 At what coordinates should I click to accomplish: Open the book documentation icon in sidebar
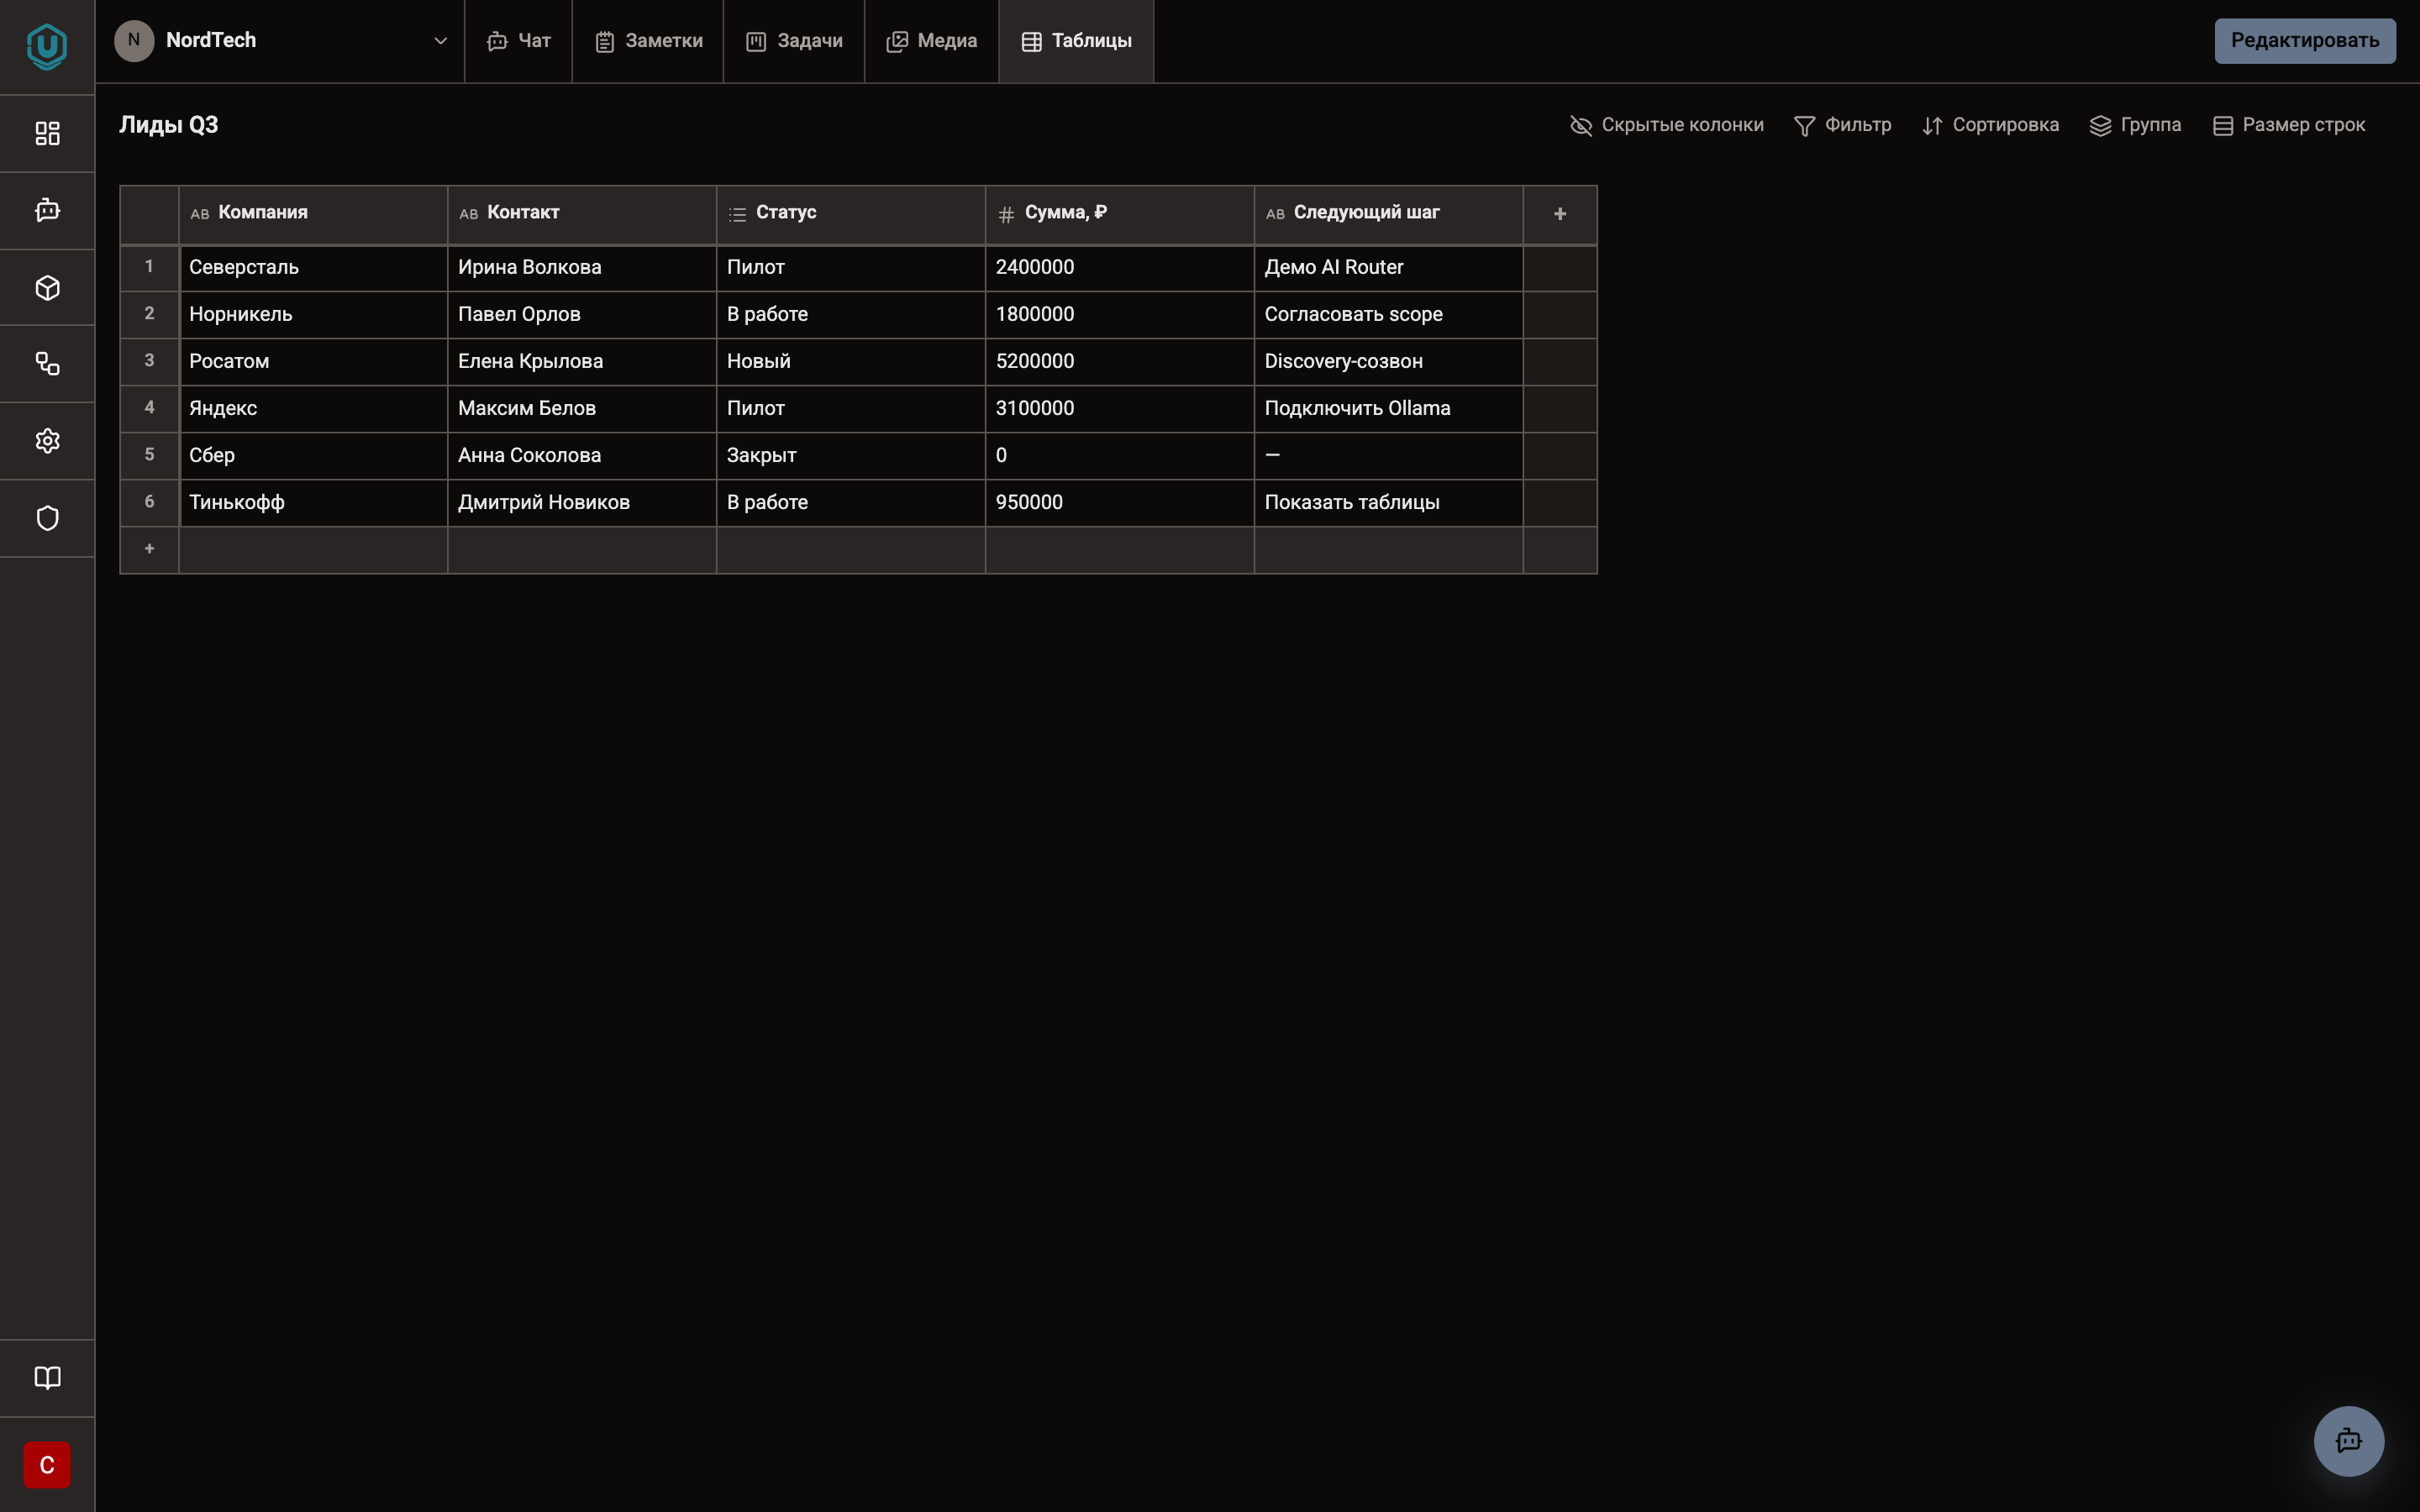[x=47, y=1377]
